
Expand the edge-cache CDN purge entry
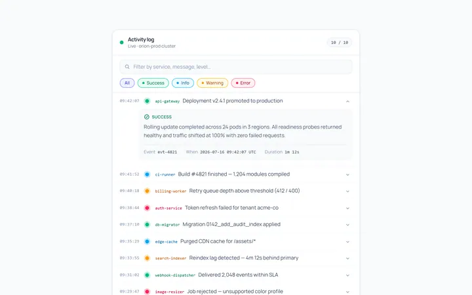click(x=347, y=242)
